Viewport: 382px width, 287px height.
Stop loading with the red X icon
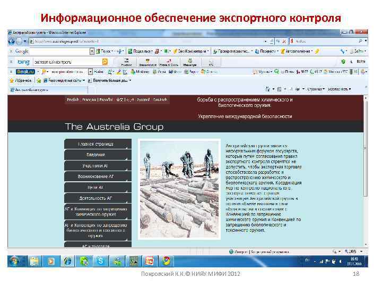click(284, 41)
